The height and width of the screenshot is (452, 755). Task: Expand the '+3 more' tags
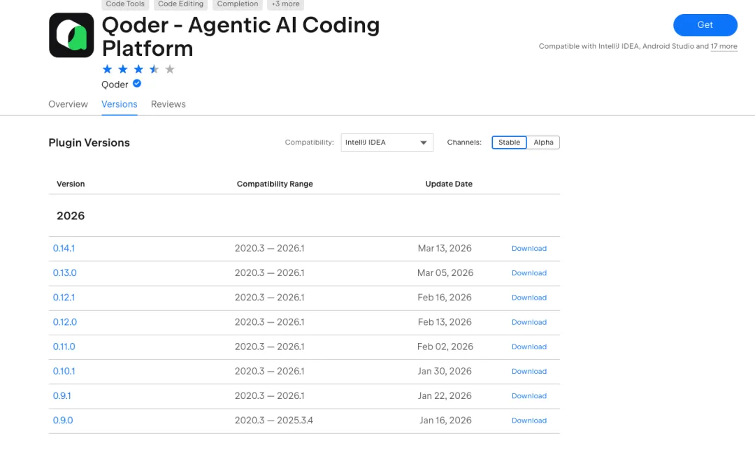pyautogui.click(x=285, y=4)
